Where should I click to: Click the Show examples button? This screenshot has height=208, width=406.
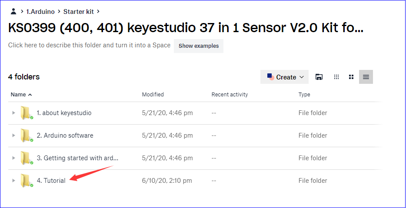click(199, 46)
